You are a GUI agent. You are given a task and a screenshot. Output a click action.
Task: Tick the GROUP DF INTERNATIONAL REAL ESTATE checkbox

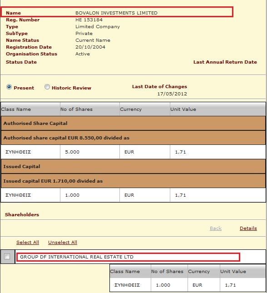[7, 257]
